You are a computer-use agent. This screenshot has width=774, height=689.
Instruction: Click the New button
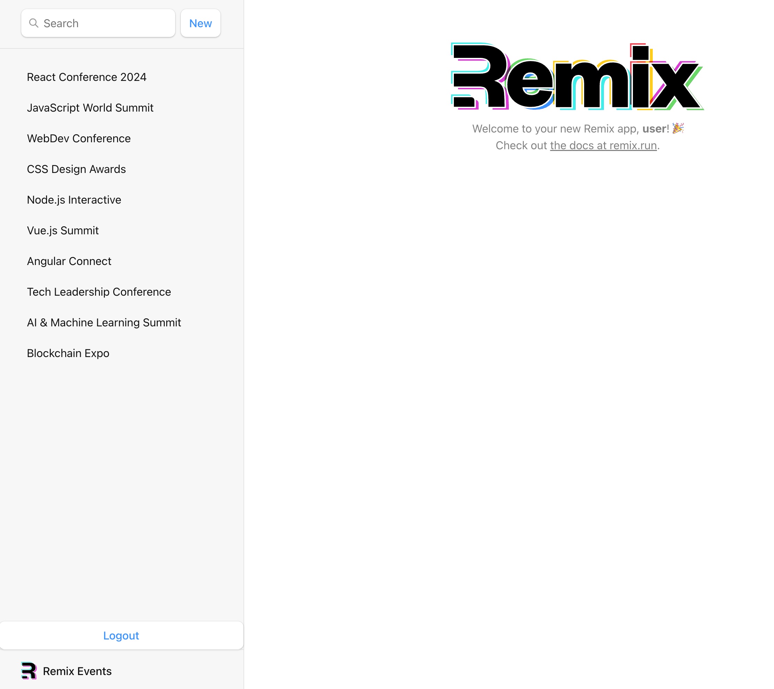point(200,23)
